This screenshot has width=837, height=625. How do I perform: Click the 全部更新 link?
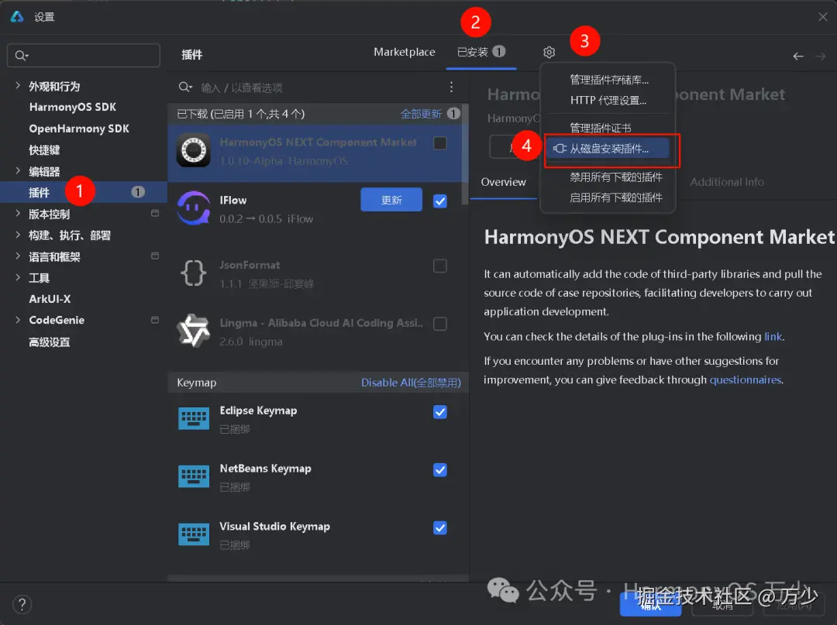pyautogui.click(x=421, y=114)
